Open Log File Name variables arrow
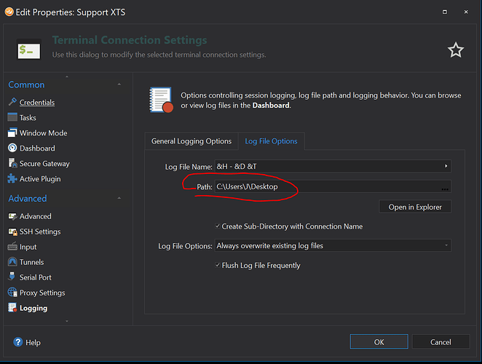The width and height of the screenshot is (482, 364). (446, 167)
